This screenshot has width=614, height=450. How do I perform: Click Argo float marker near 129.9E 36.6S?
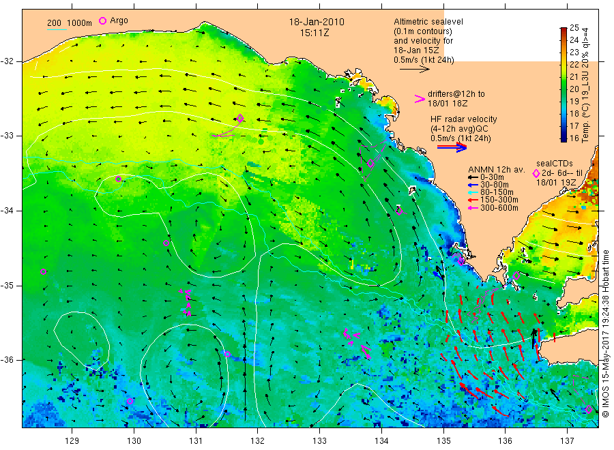(x=130, y=402)
